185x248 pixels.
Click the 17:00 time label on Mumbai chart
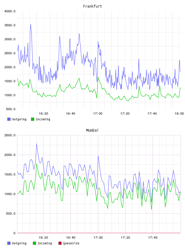pos(98,238)
